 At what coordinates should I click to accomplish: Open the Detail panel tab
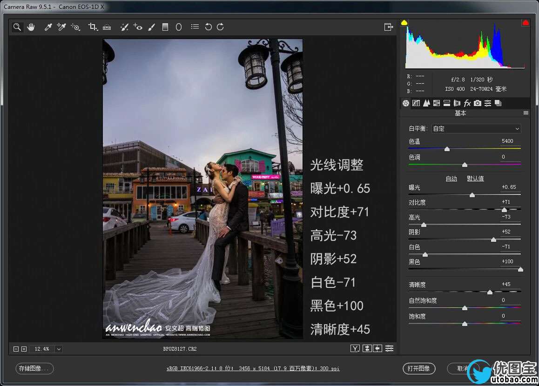(x=427, y=103)
